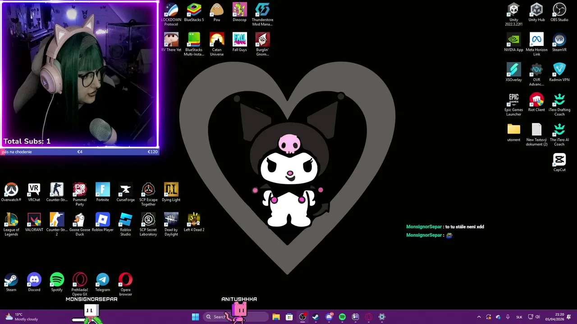Select Unity 2022.3.22f1 desktop icon
577x324 pixels.
click(513, 14)
